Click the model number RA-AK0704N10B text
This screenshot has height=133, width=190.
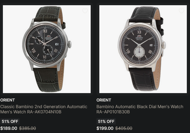pyautogui.click(x=44, y=112)
